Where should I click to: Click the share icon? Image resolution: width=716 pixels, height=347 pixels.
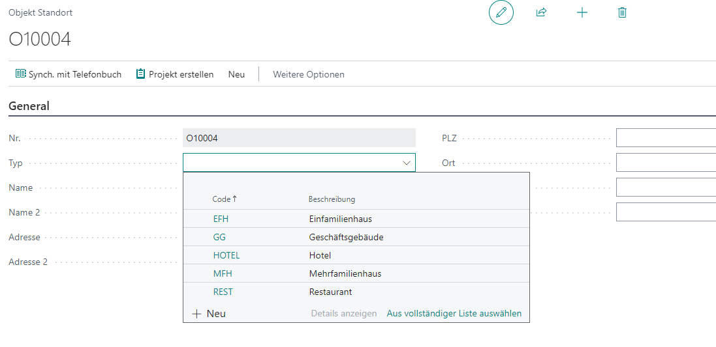[541, 13]
